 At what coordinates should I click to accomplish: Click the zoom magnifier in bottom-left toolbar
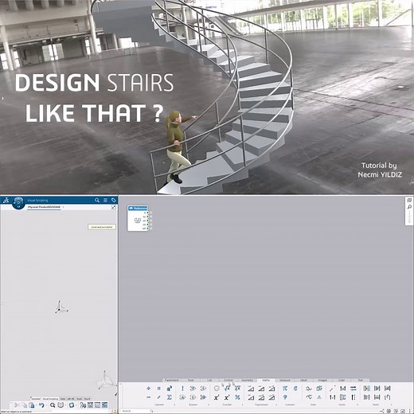click(53, 405)
